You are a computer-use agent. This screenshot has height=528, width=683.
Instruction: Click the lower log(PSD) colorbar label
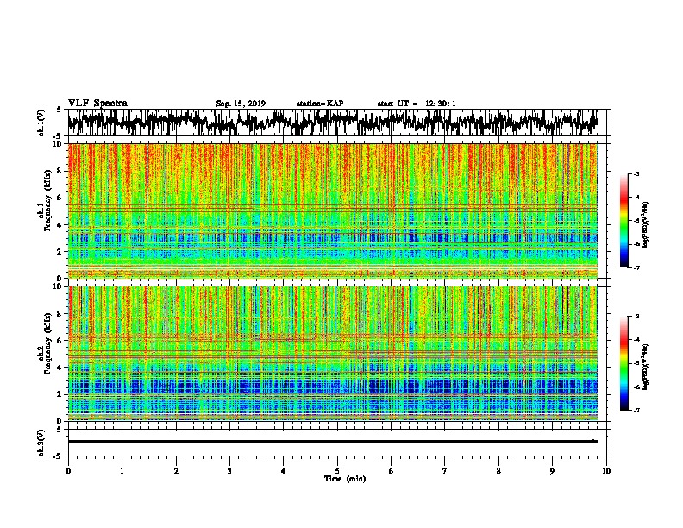[645, 367]
